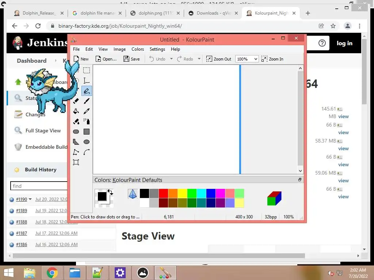Switch to Downloads - qView browser tab
The image size is (374, 280).
click(213, 13)
